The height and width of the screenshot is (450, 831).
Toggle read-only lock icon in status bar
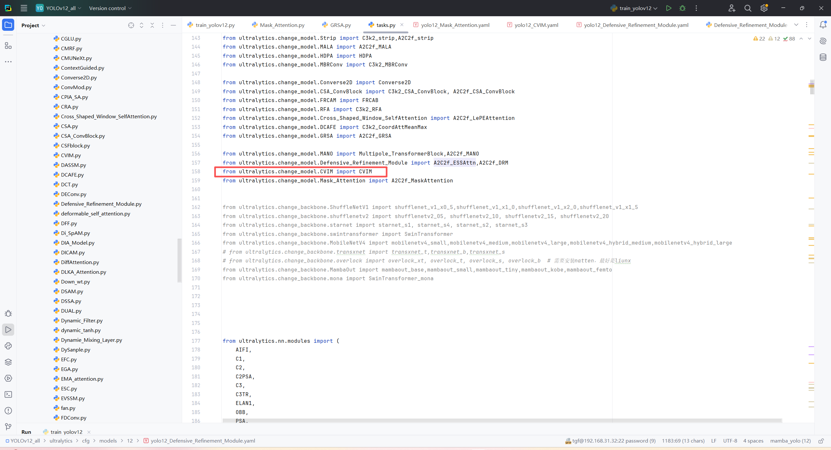(x=821, y=441)
